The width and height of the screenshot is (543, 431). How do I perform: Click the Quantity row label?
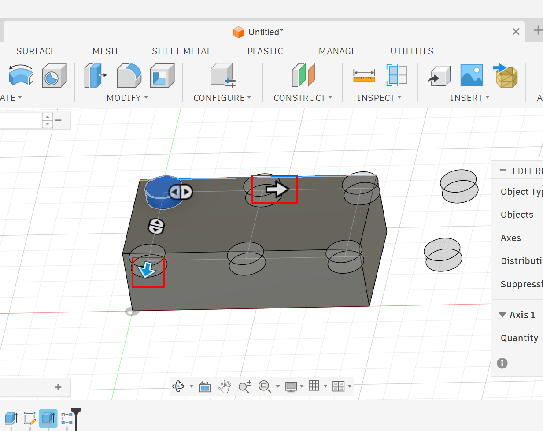coord(519,338)
